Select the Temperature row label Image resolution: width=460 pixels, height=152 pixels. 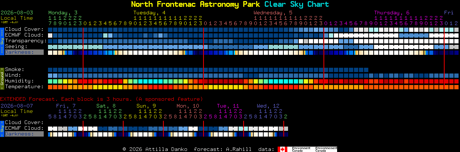(24, 87)
